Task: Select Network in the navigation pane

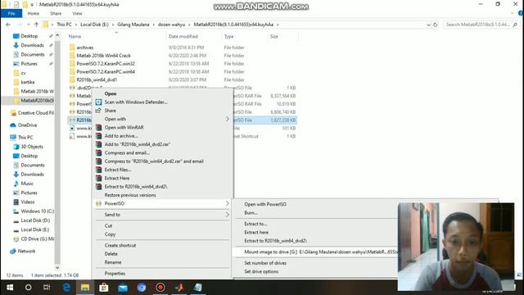Action: [23, 252]
